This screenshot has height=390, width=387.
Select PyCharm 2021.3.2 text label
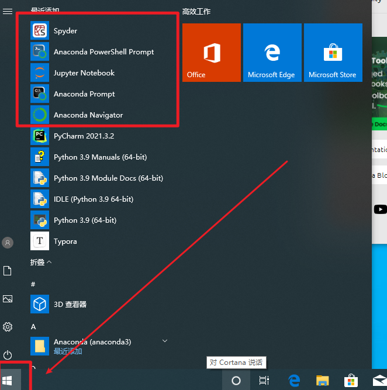click(x=84, y=136)
